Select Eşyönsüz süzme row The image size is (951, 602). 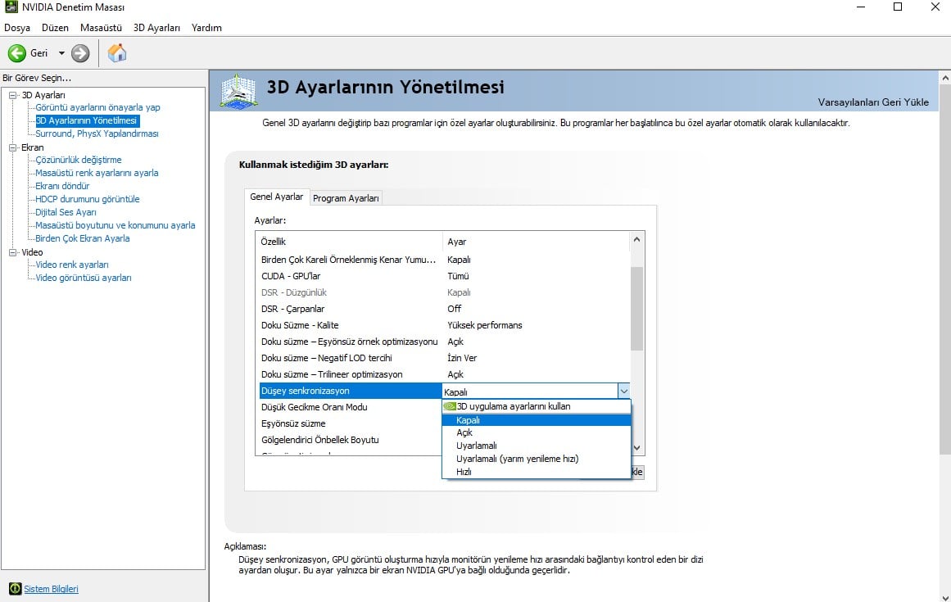(349, 423)
